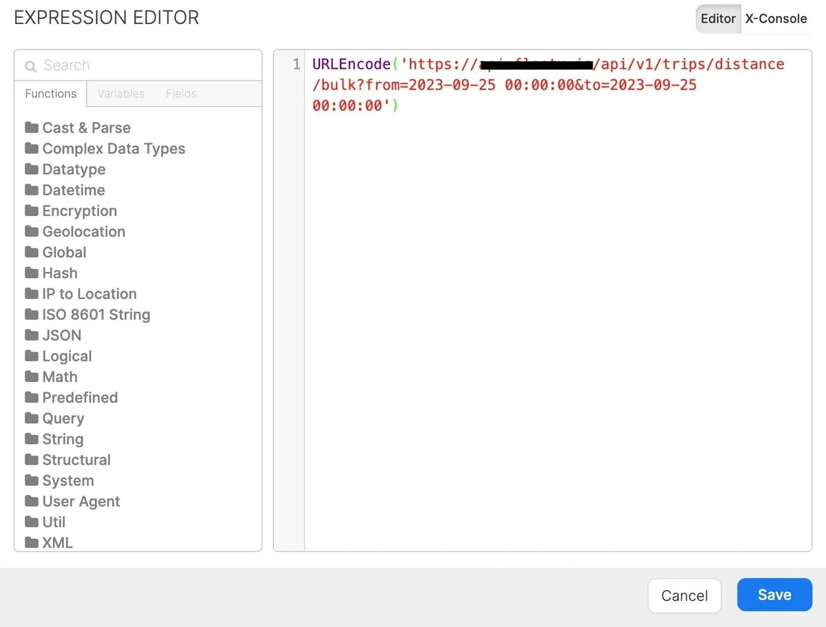The image size is (826, 627).
Task: Click the Encryption folder icon
Action: coord(32,210)
